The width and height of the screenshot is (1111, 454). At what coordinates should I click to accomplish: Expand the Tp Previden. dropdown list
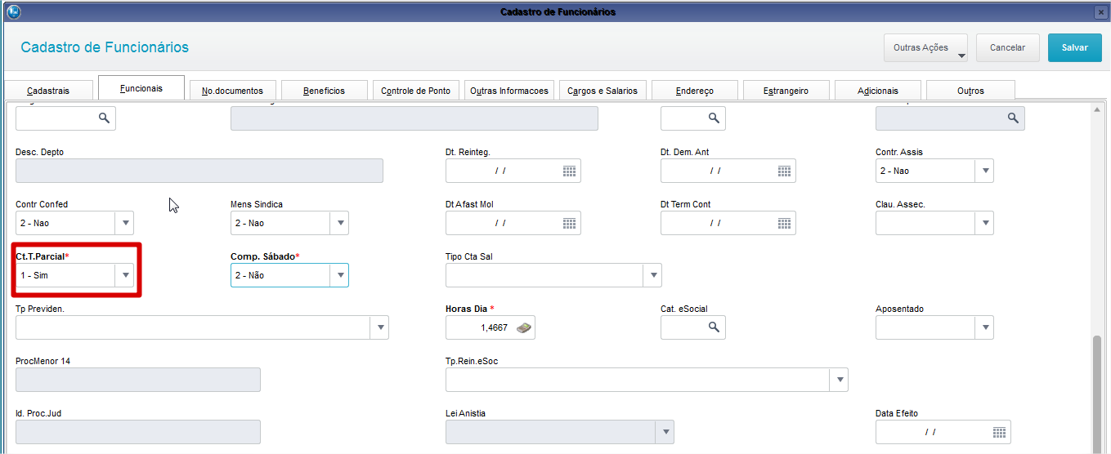(x=379, y=328)
